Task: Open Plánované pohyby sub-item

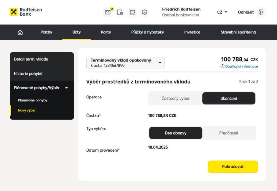Action: tap(32, 100)
